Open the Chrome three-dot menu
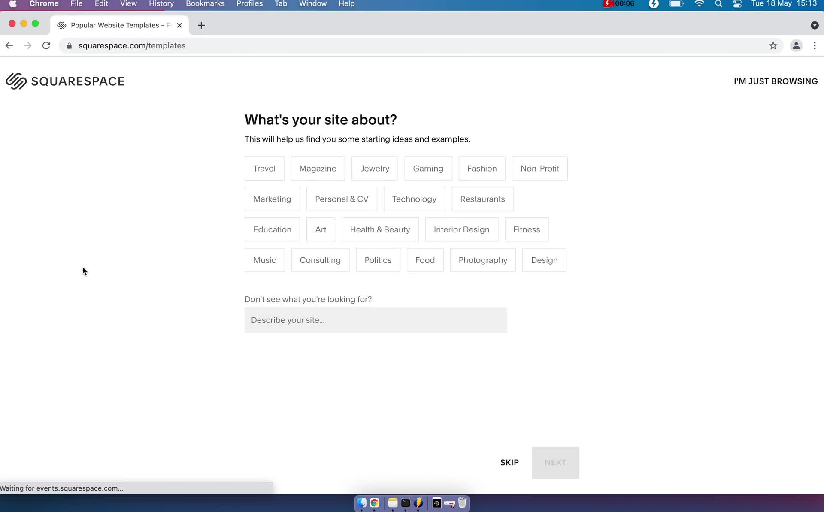The height and width of the screenshot is (512, 824). (x=815, y=45)
